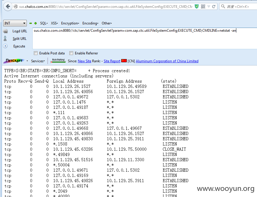Select foreign address 127.0.0.1.49667
Image resolution: width=257 pixels, height=197 pixels.
(124, 128)
